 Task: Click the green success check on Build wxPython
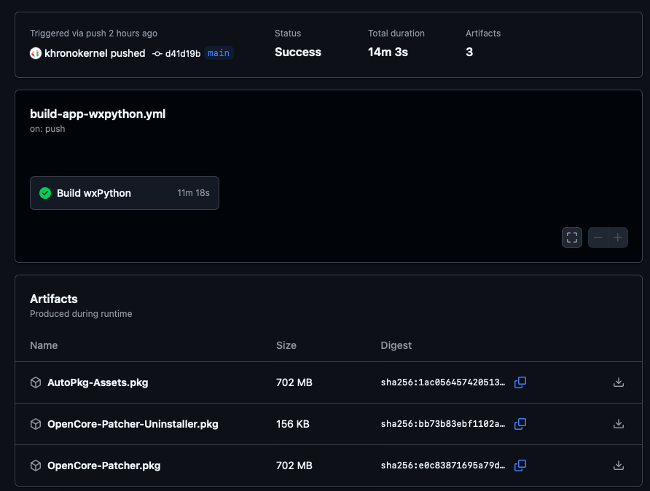(45, 193)
